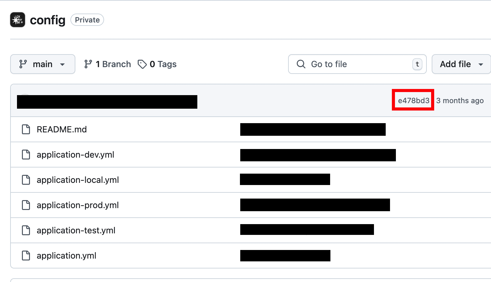This screenshot has height=282, width=491.
Task: Click the file icon beside application-local.yml
Action: pyautogui.click(x=26, y=180)
